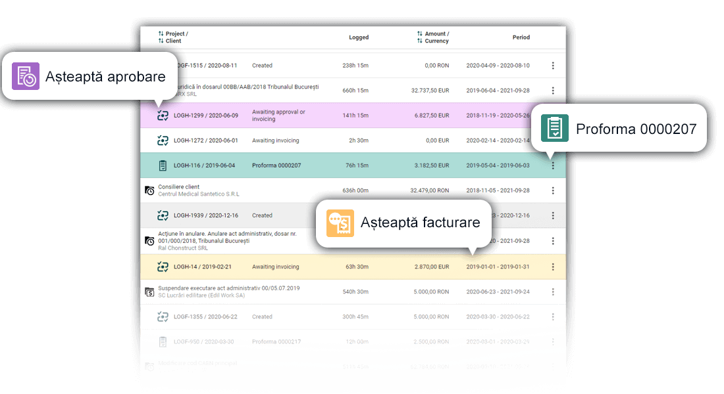Click the status icon of LOGH-14

(x=163, y=267)
